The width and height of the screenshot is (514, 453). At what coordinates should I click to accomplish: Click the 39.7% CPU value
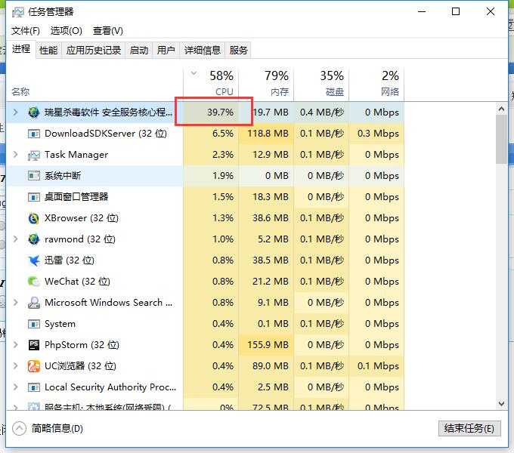pos(220,112)
